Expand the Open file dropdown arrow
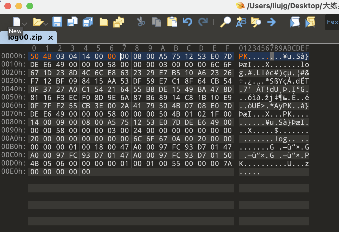This screenshot has width=339, height=232. pyautogui.click(x=46, y=24)
